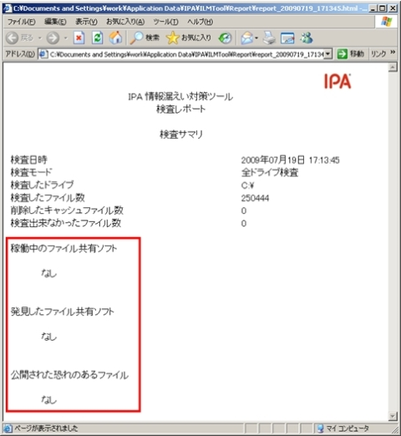Viewport: 401px width, 436px height.
Task: Click the 検査したドライブ label
Action: coord(42,185)
